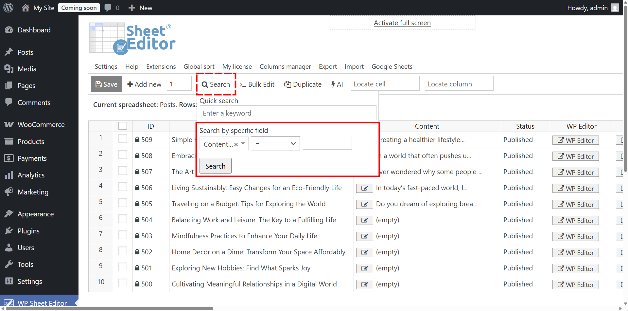
Task: Open the Extensions menu
Action: tap(161, 66)
